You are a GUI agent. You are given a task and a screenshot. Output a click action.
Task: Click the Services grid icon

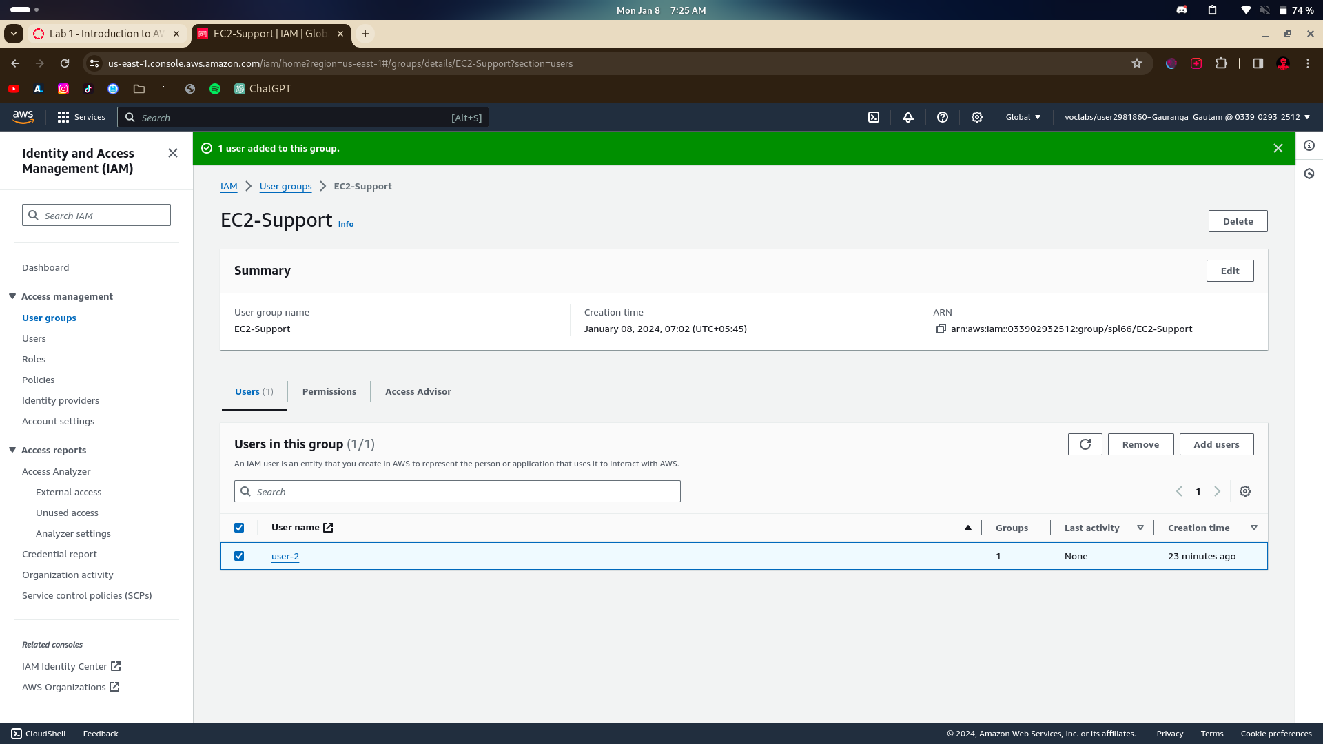coord(63,117)
